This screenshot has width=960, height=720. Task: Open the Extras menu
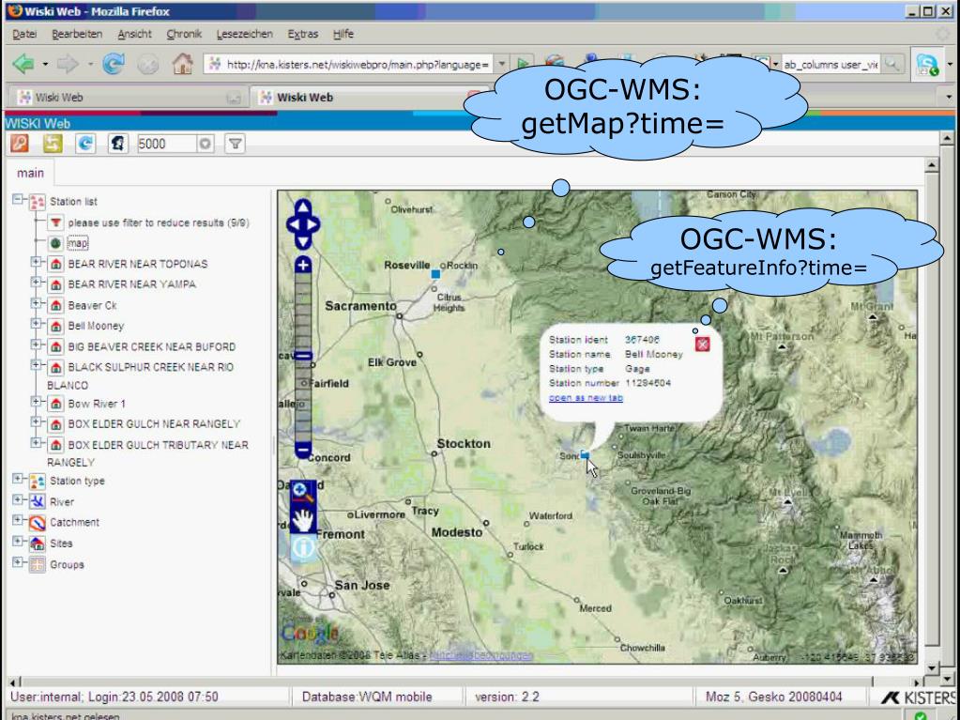click(303, 34)
